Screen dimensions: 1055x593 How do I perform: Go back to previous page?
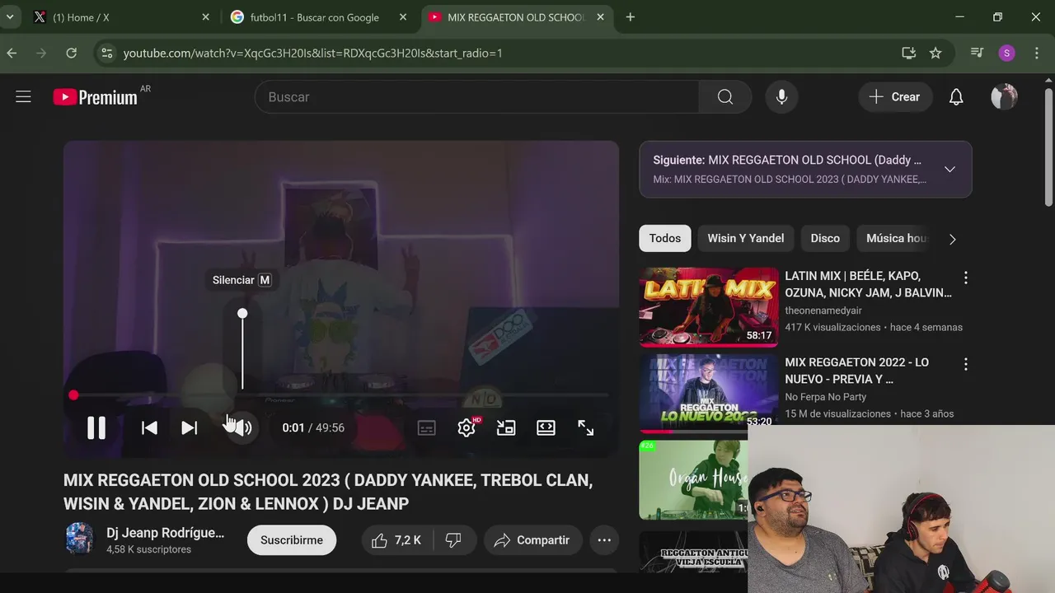(x=12, y=53)
